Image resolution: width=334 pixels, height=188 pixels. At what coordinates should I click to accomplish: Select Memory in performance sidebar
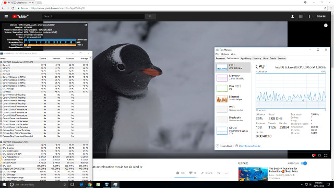tap(233, 77)
